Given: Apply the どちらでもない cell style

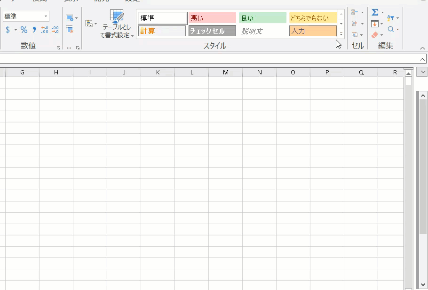Looking at the screenshot, I should point(313,18).
